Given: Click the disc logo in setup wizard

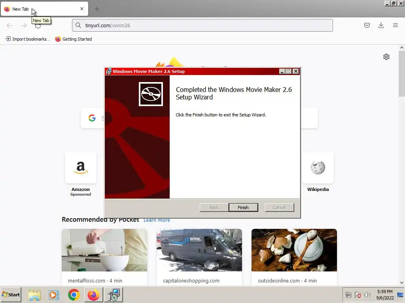Looking at the screenshot, I should 151,94.
